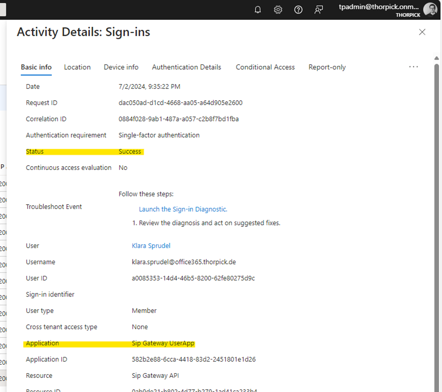Click the User type Member value
This screenshot has width=442, height=392.
tap(144, 311)
